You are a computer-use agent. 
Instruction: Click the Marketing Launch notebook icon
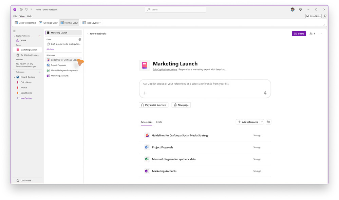(x=145, y=65)
